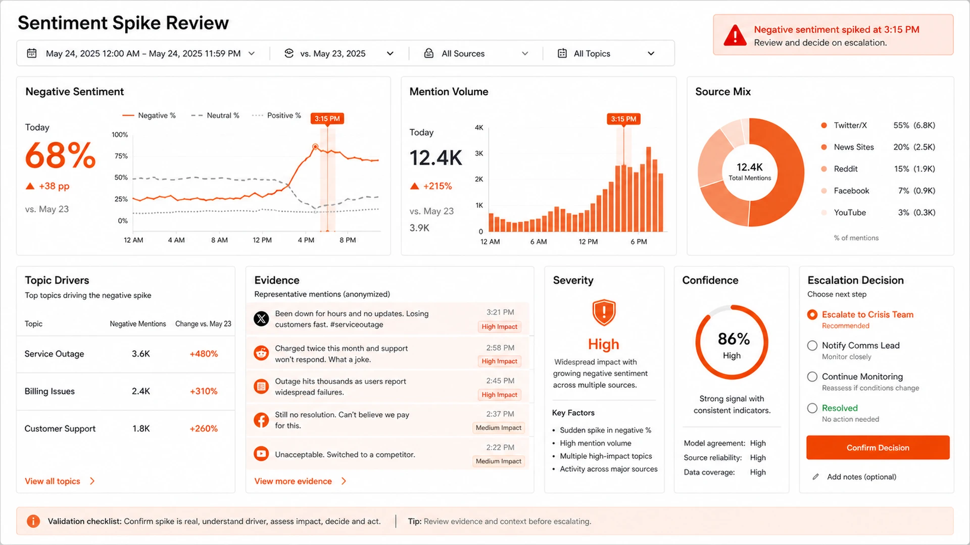Click the 68% negative sentiment value

(60, 155)
